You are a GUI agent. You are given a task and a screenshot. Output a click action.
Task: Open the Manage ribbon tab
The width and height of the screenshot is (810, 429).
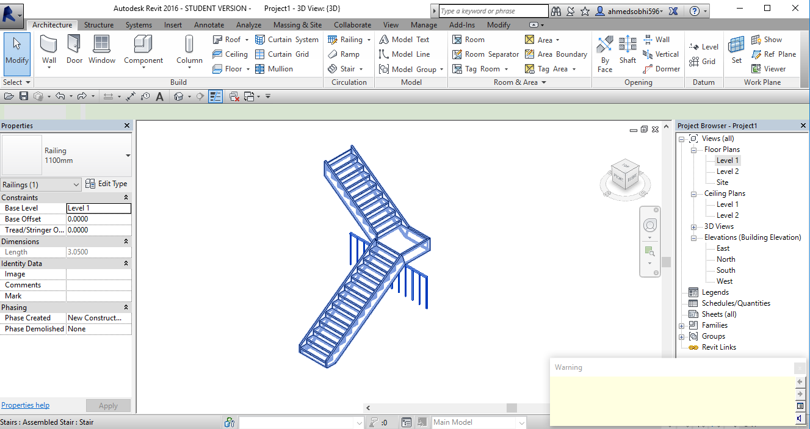coord(424,25)
